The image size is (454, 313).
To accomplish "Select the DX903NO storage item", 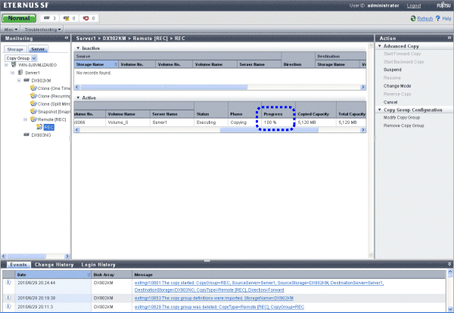I will click(41, 135).
